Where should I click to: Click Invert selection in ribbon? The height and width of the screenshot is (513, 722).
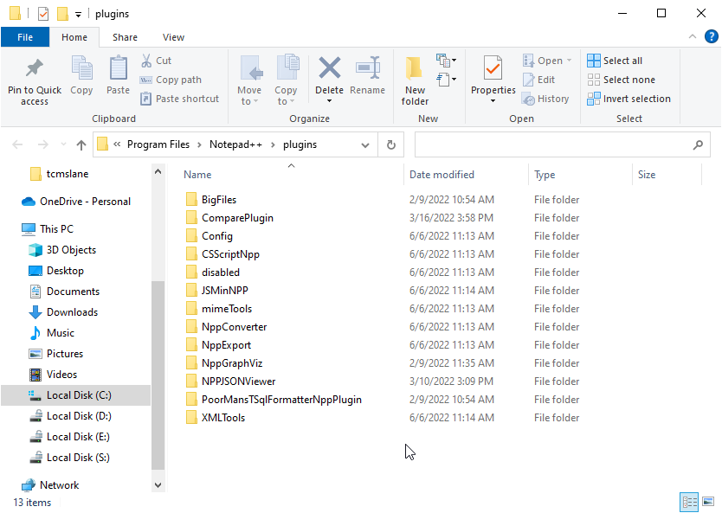pyautogui.click(x=629, y=99)
